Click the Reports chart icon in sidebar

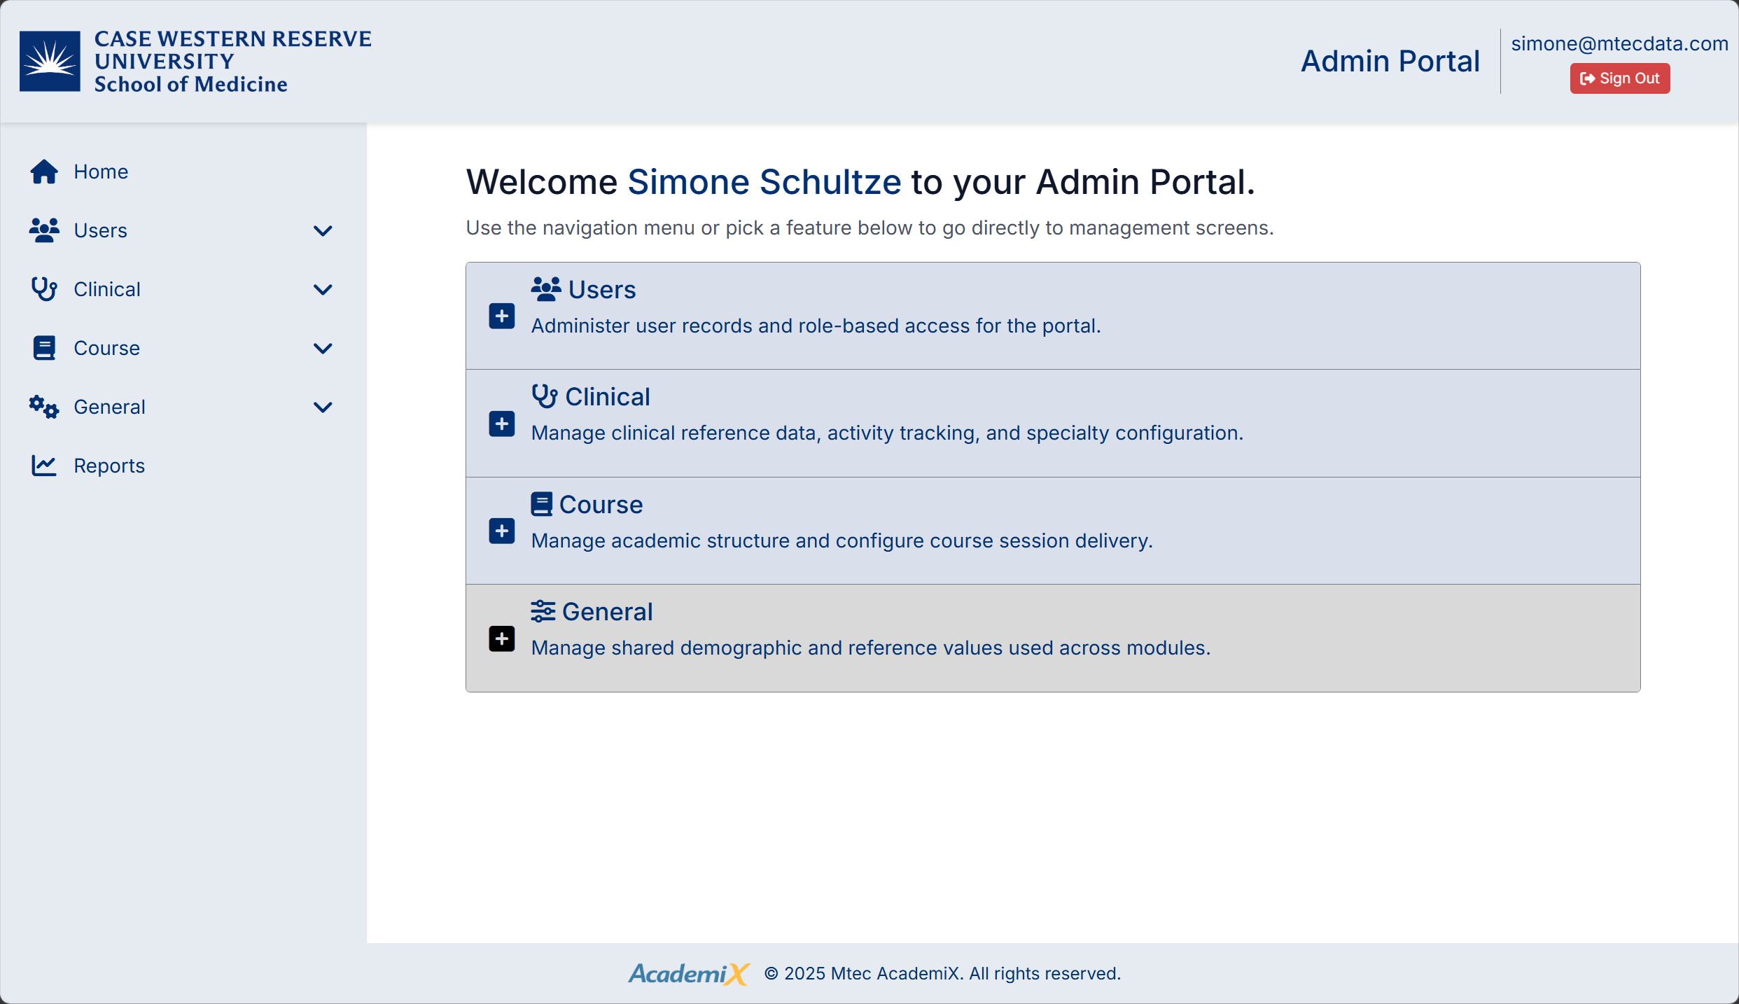pyautogui.click(x=44, y=466)
